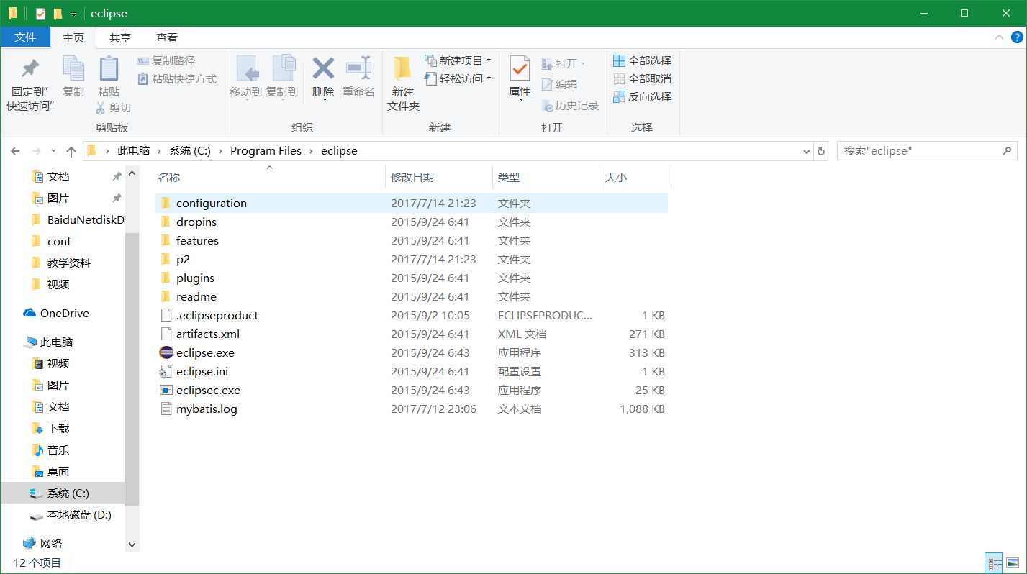1027x574 pixels.
Task: Click Invert selection in ribbon
Action: tap(642, 97)
